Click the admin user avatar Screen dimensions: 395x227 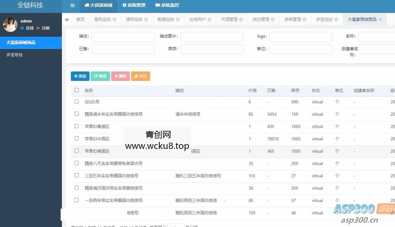pos(10,25)
